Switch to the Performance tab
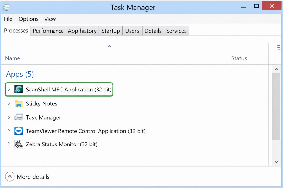The image size is (283, 188). coord(48,31)
